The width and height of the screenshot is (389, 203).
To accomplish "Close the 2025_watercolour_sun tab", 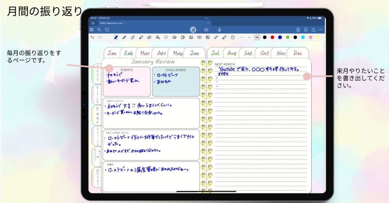I will click(x=208, y=23).
